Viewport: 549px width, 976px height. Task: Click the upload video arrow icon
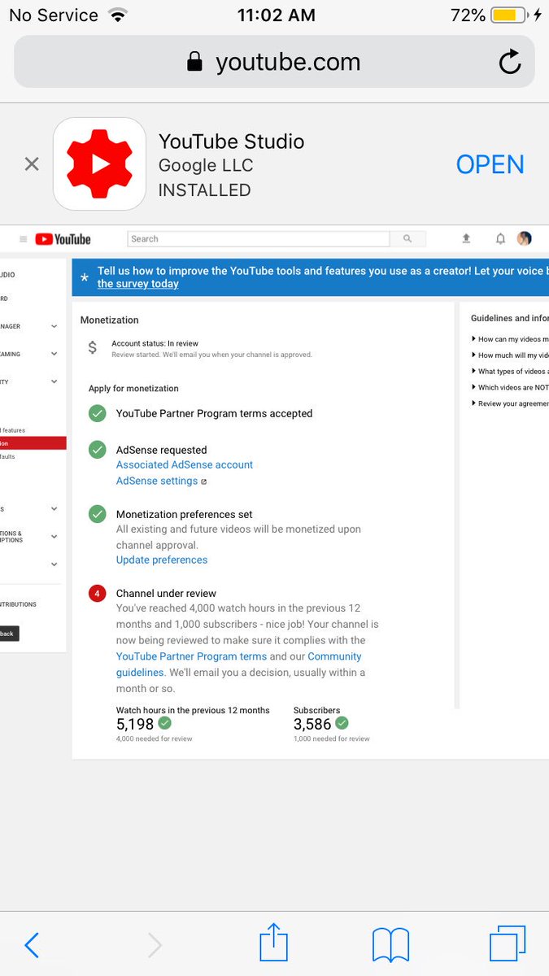point(466,238)
